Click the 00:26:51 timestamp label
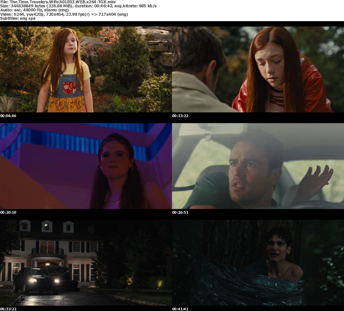This screenshot has height=311, width=344. (180, 212)
